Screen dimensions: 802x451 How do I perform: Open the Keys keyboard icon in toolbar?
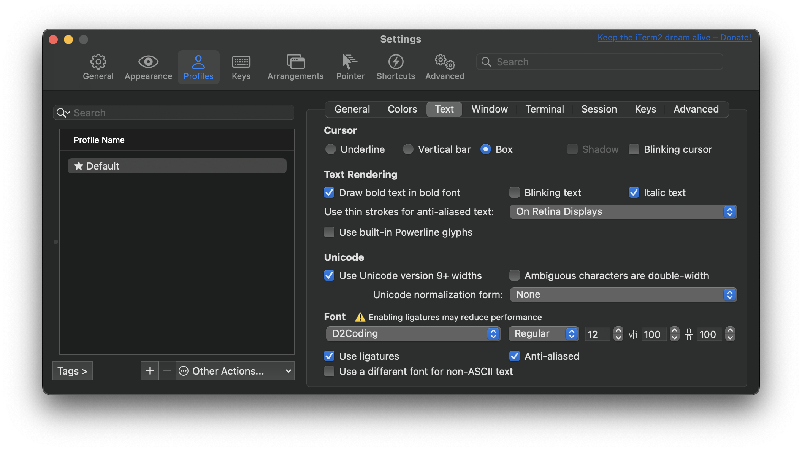click(x=241, y=62)
